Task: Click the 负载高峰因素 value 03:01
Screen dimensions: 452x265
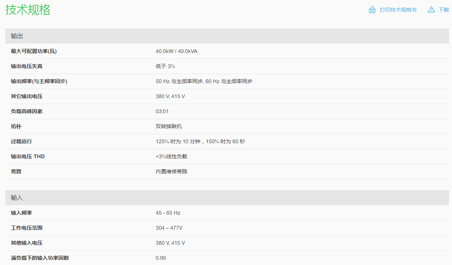Action: point(162,111)
